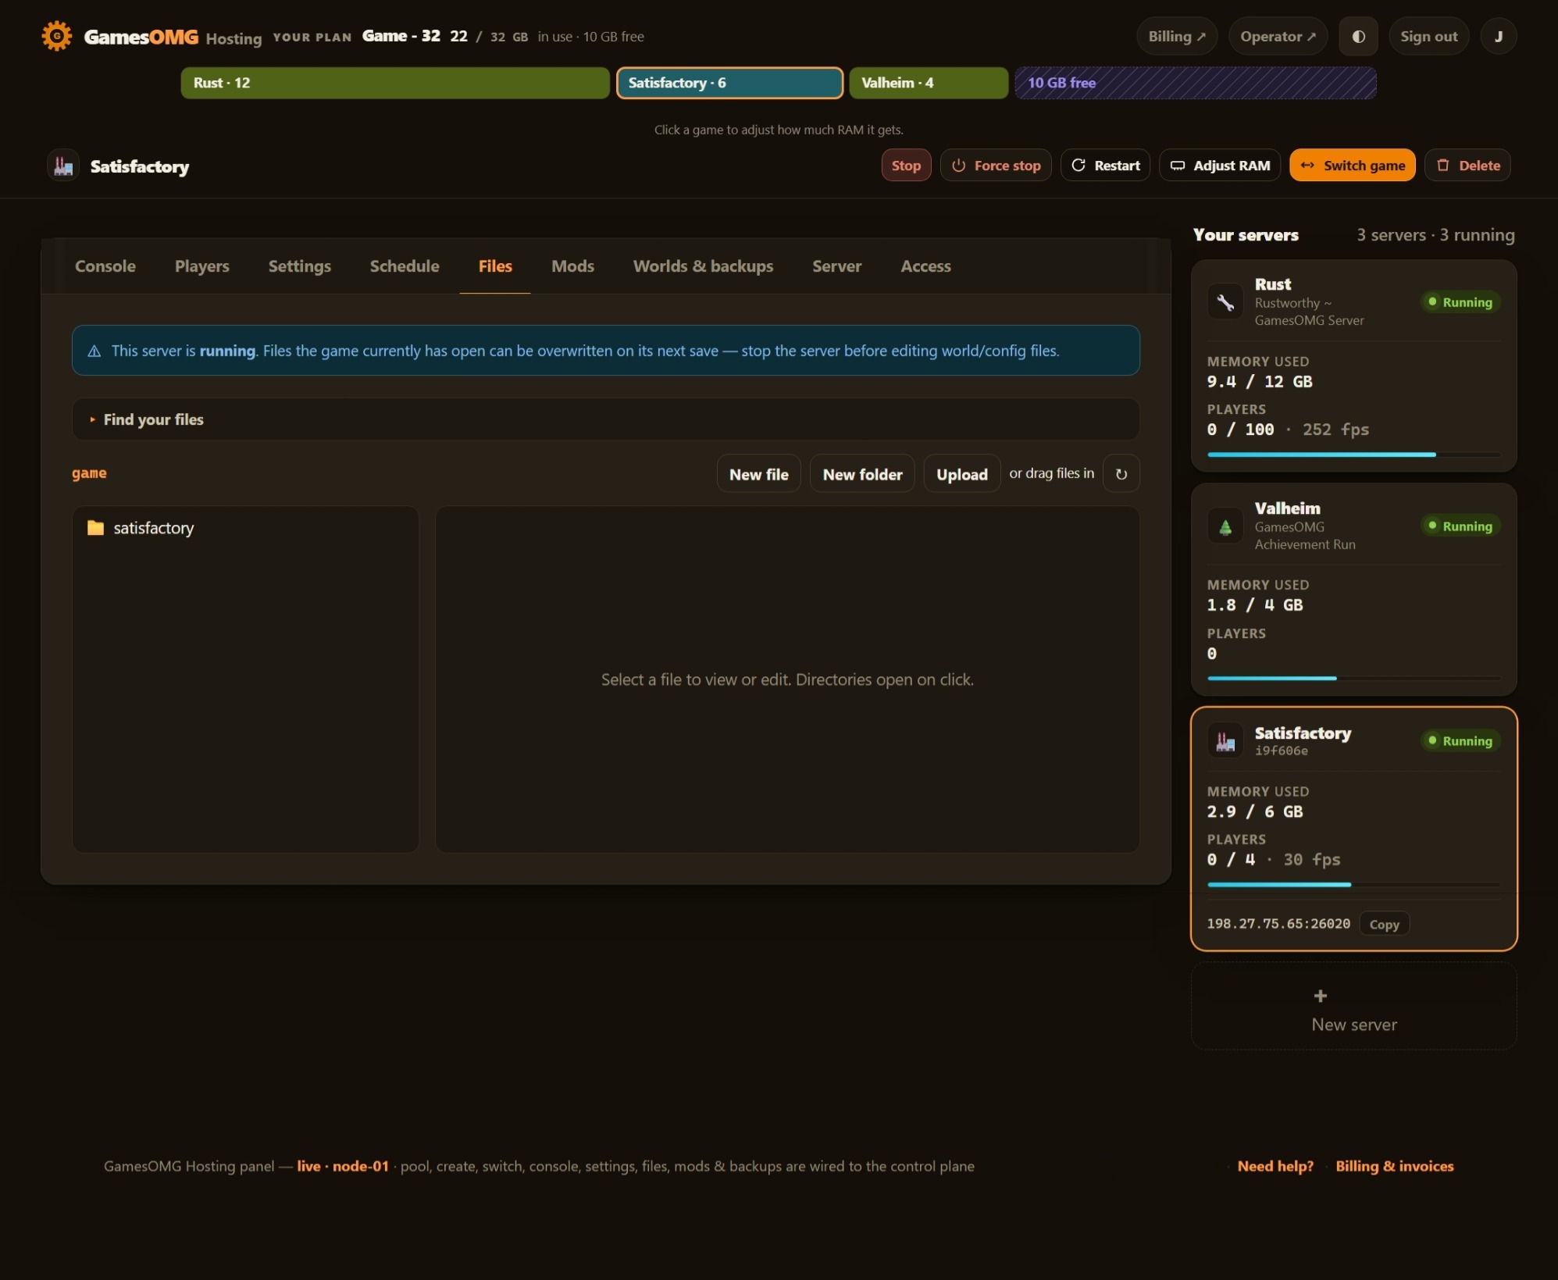Image resolution: width=1558 pixels, height=1280 pixels.
Task: Click the 10 GB free RAM segment
Action: click(x=1195, y=83)
